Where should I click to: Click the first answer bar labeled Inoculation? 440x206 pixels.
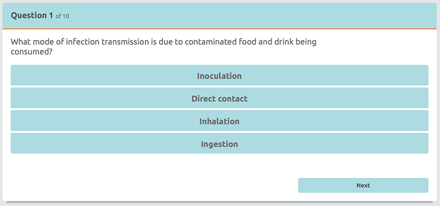(x=219, y=76)
